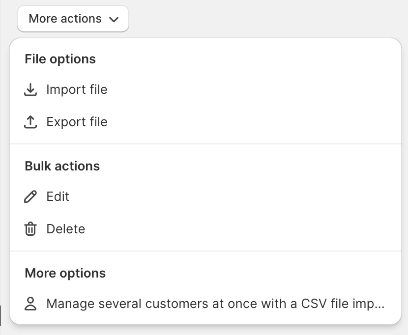Click the word 'file' in Export file
The image size is (408, 335).
click(x=98, y=122)
